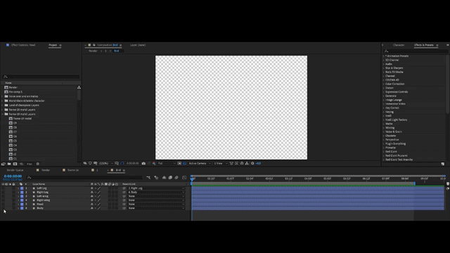450x253 pixels.
Task: Click the parent pick whip for Left Leg
Action: coord(124,188)
